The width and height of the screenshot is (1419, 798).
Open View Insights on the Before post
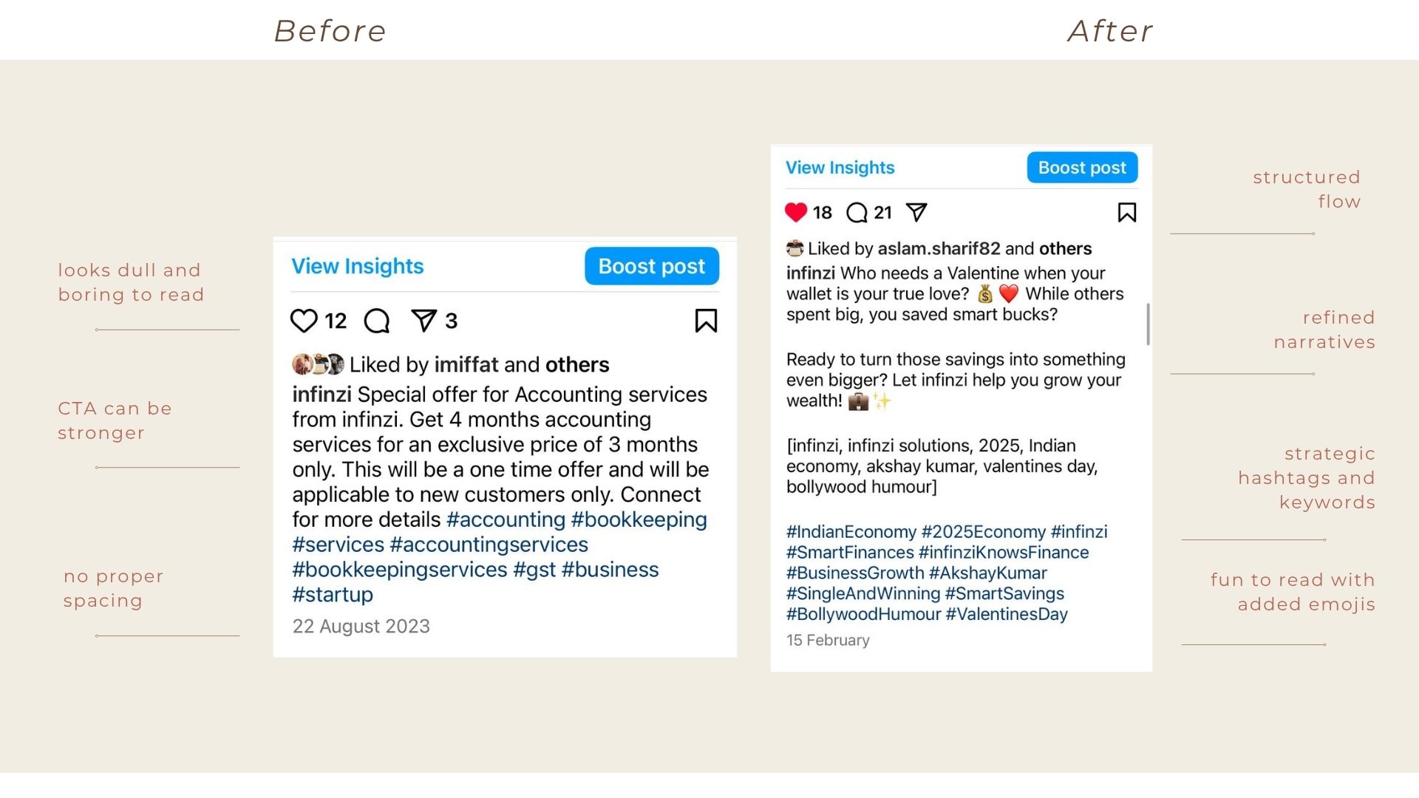[358, 266]
